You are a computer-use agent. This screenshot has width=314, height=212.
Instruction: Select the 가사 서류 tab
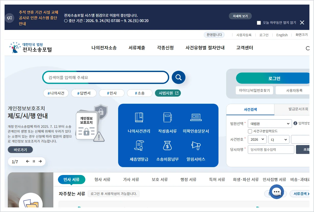[x=131, y=180]
